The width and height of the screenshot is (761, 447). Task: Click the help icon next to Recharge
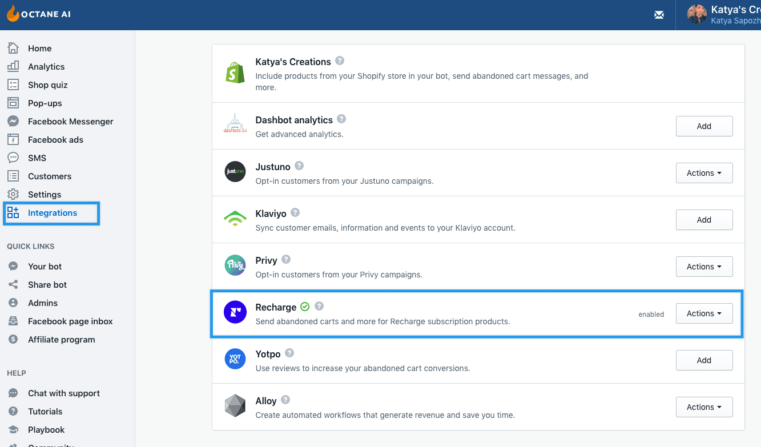click(319, 306)
